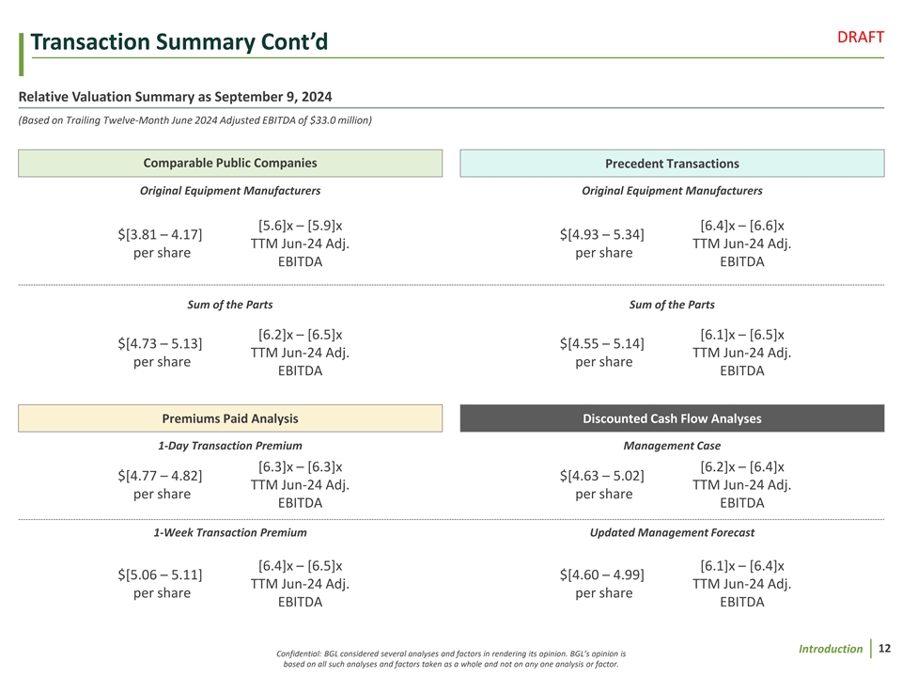902x677 pixels.
Task: Select the $[4.73 – 5.13] per share range
Action: pos(162,352)
